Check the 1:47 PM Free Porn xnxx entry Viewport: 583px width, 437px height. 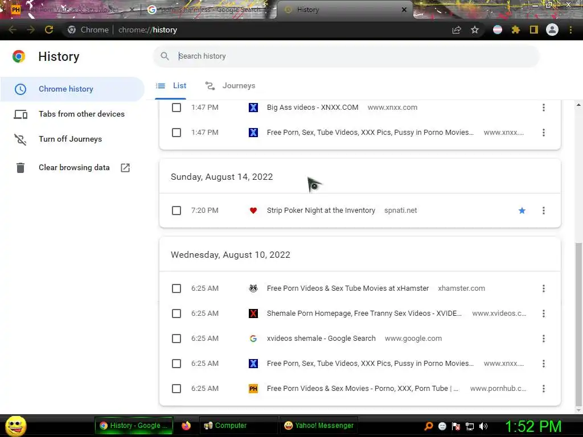point(176,133)
